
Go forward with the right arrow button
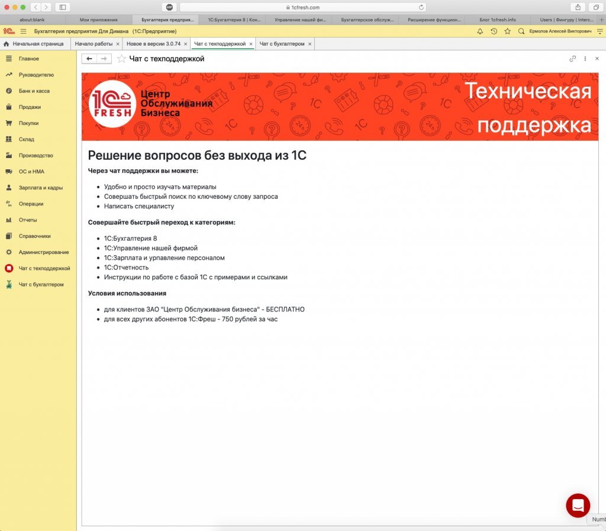[x=104, y=59]
